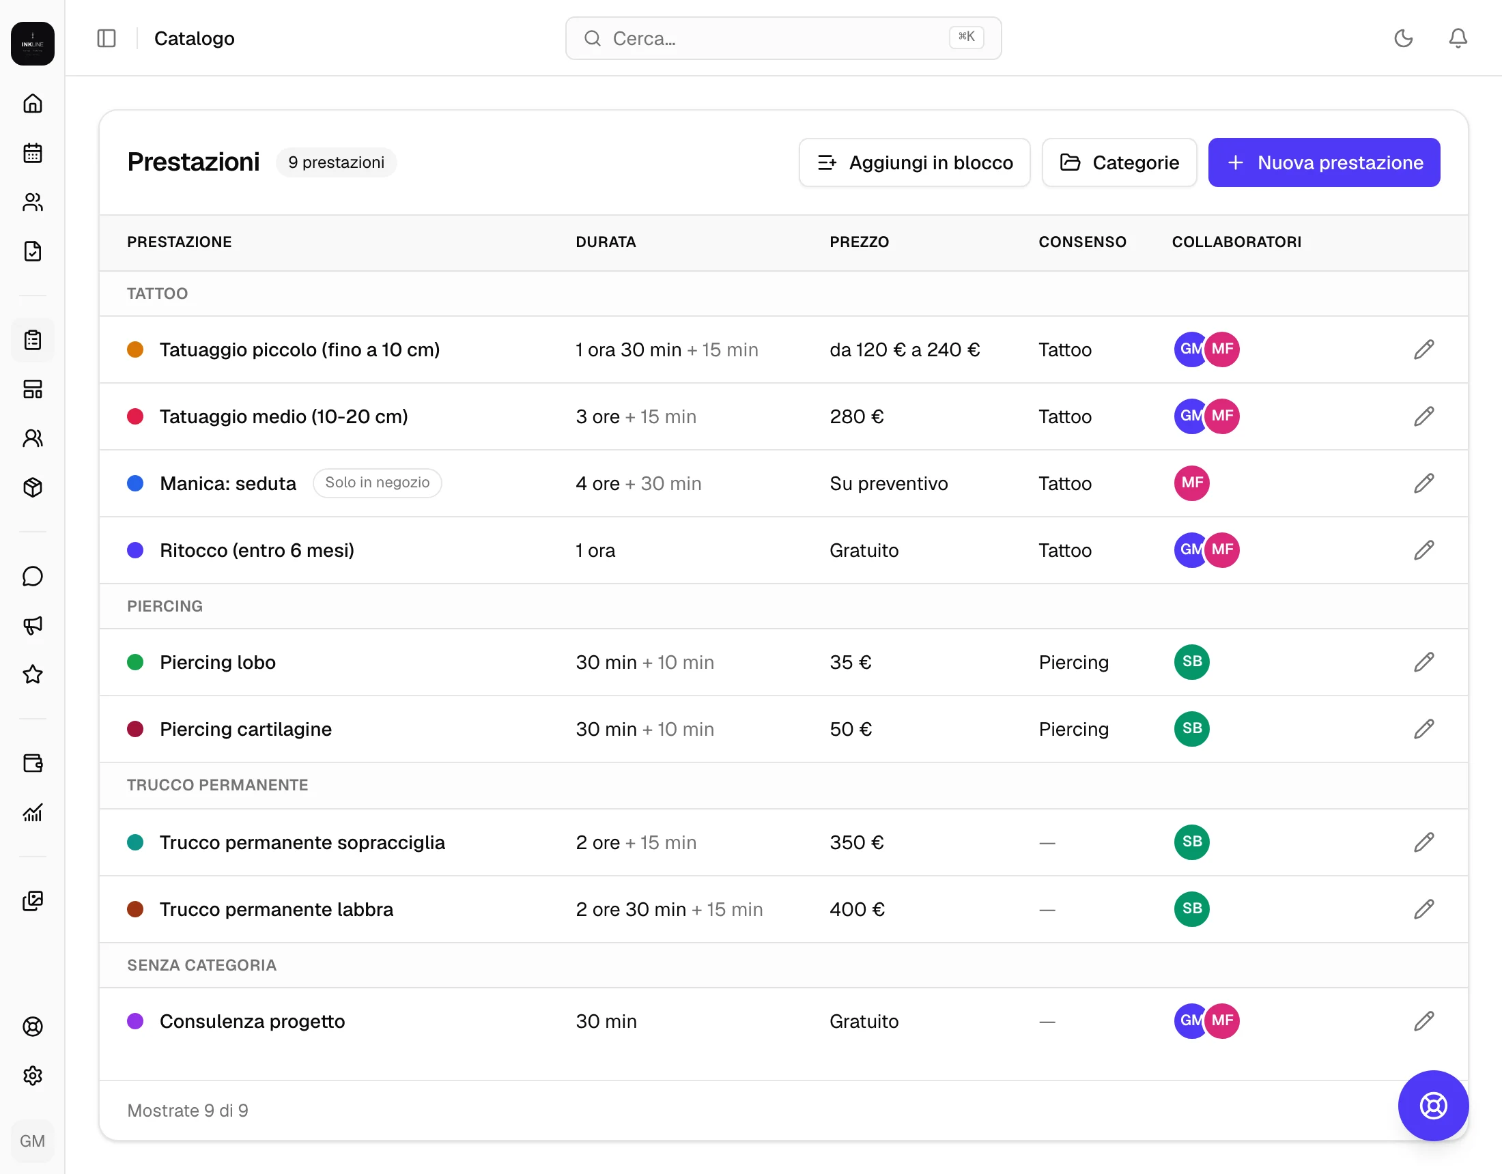Click green color dot of Piercing lobo
The image size is (1502, 1174).
[x=135, y=662]
